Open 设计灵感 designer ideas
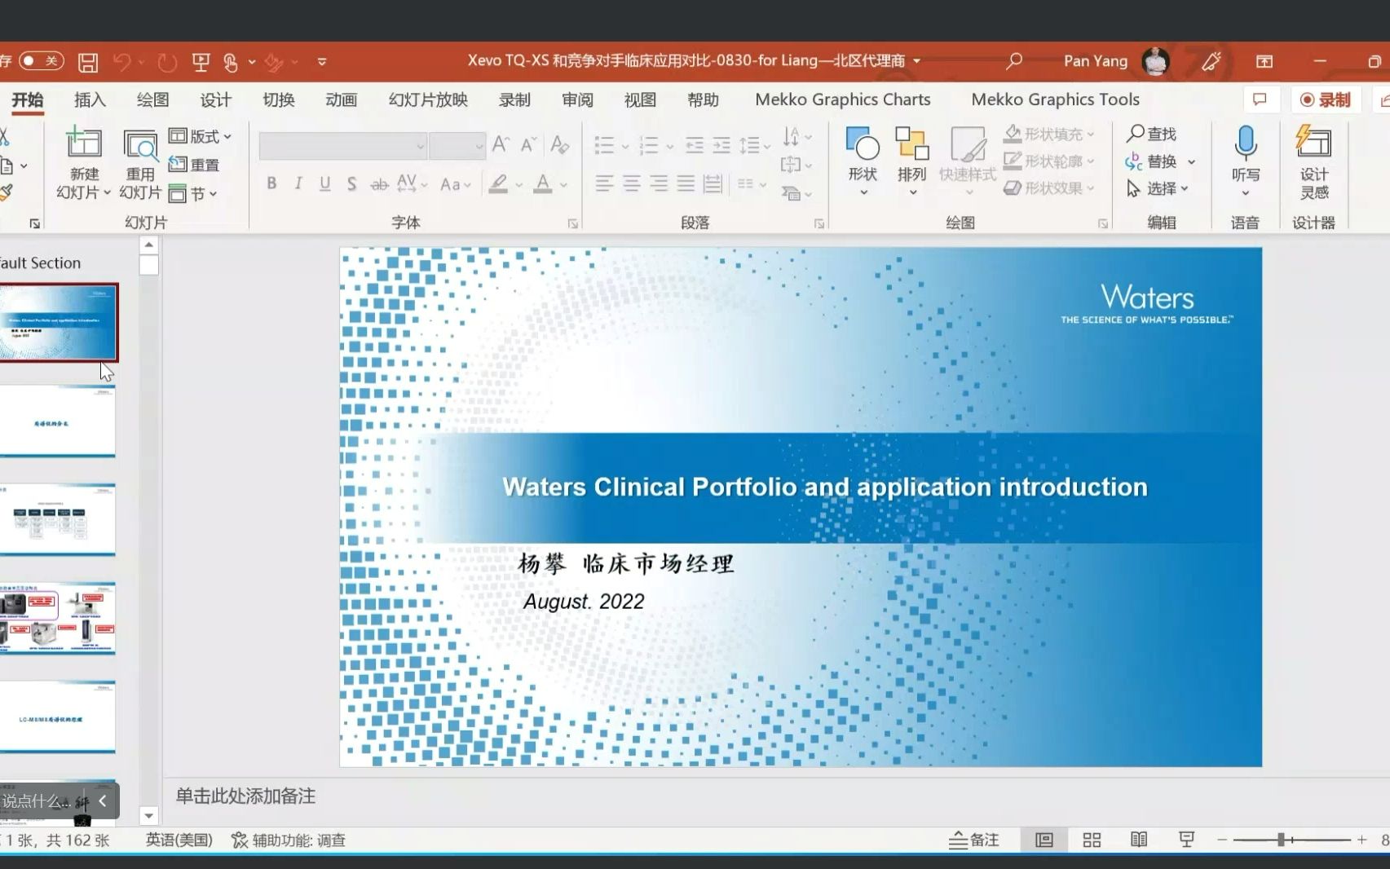 click(x=1314, y=161)
